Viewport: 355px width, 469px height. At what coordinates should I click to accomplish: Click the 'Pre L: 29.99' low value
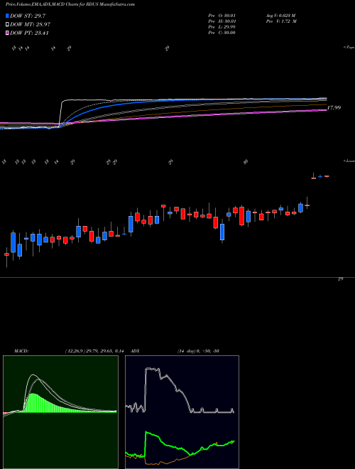[x=222, y=27]
